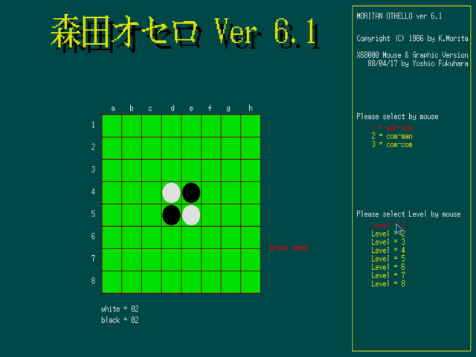Select the hardest Level = 8 option
476x357 pixels.
point(387,283)
